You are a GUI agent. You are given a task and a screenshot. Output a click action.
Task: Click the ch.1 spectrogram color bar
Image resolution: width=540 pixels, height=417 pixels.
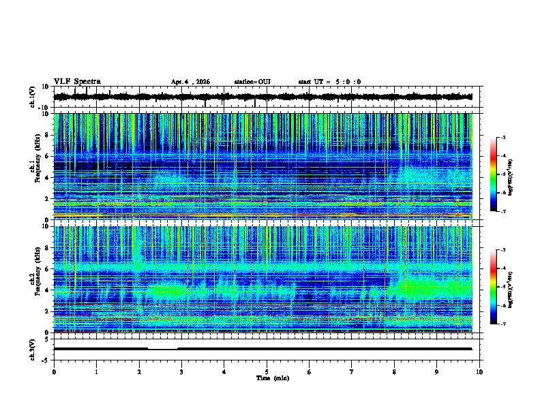(493, 174)
